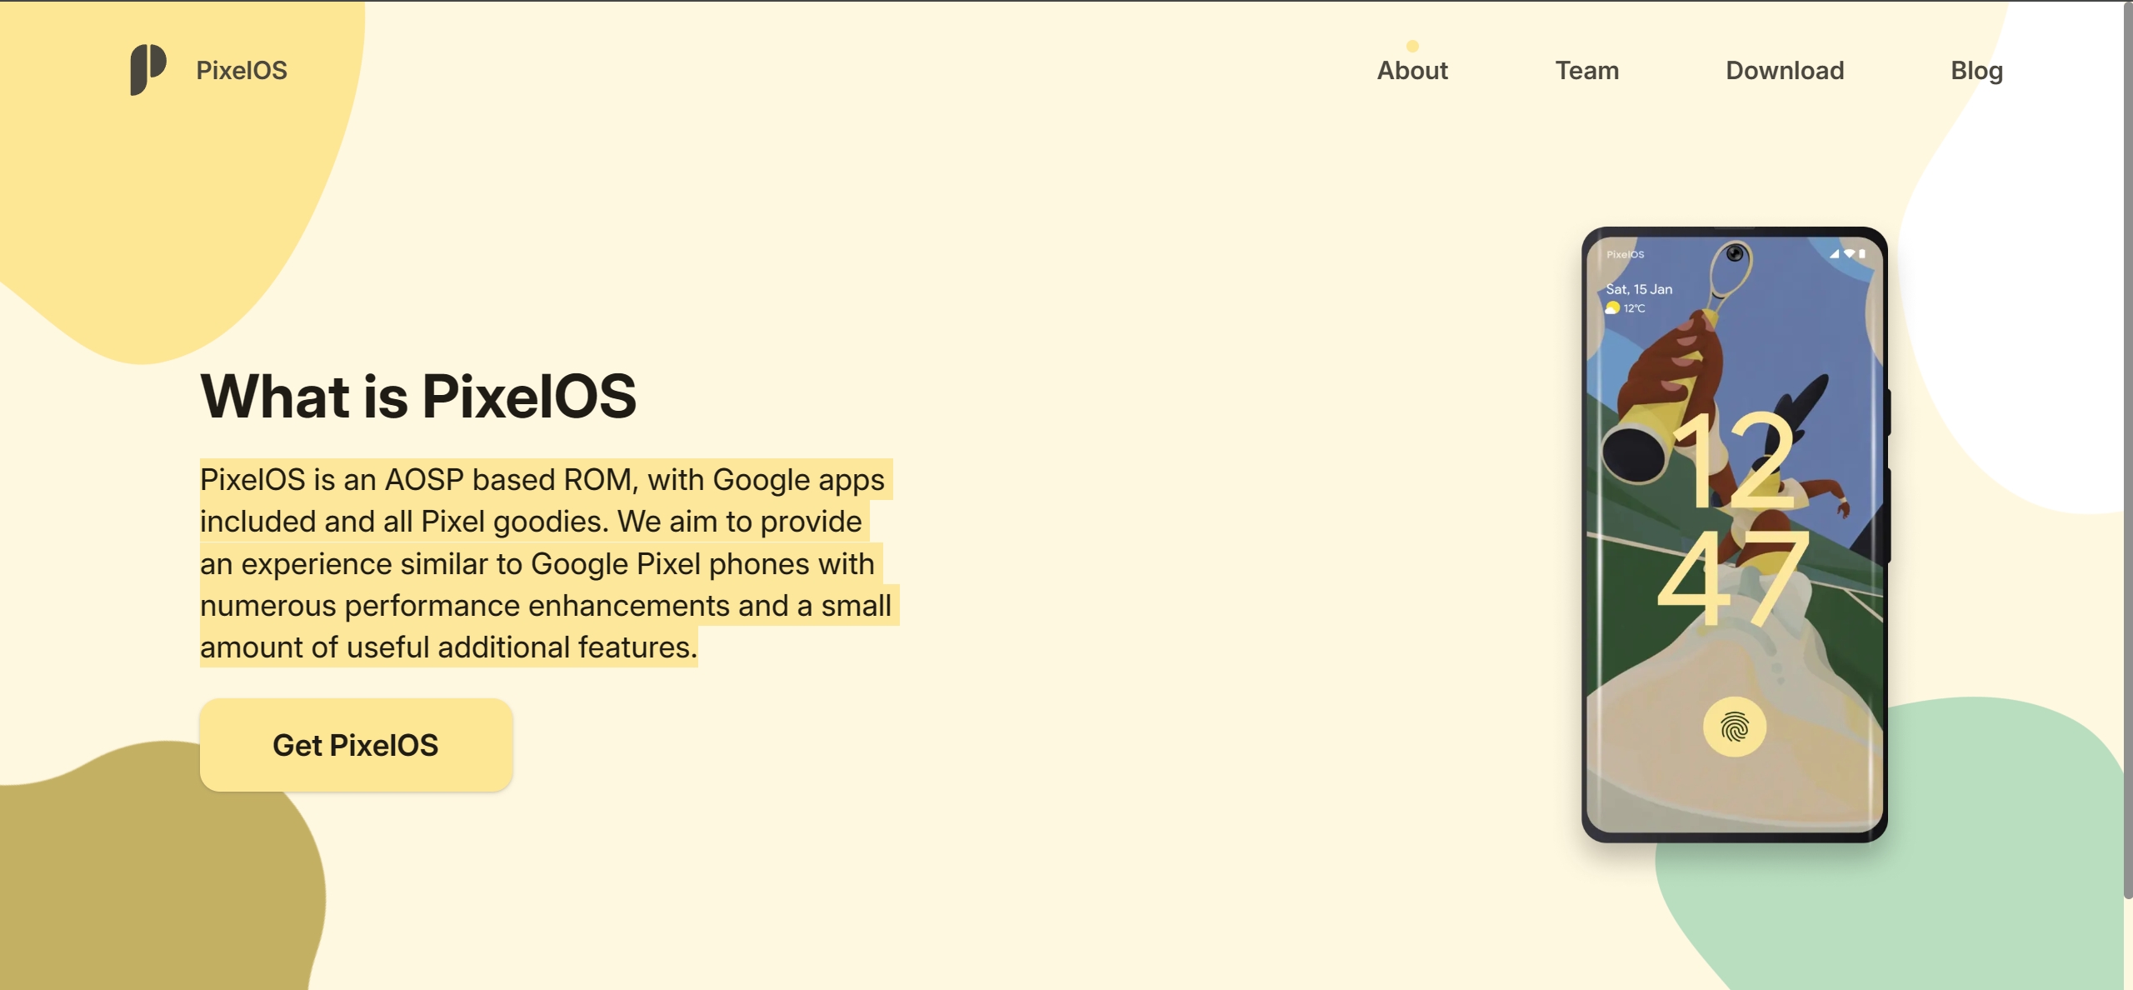Screen dimensions: 2133x990
Task: Click the battery icon in phone status bar
Action: point(1862,253)
